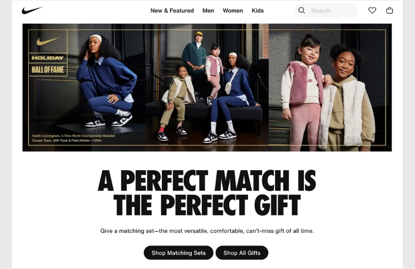Click the Shop Matching Sets button

click(x=178, y=253)
